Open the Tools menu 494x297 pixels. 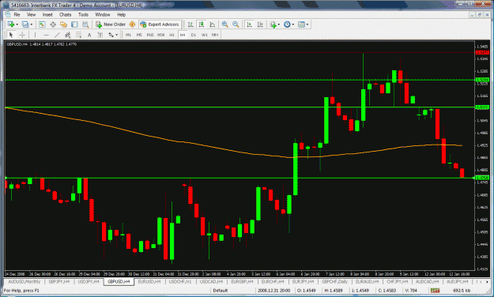coord(83,14)
